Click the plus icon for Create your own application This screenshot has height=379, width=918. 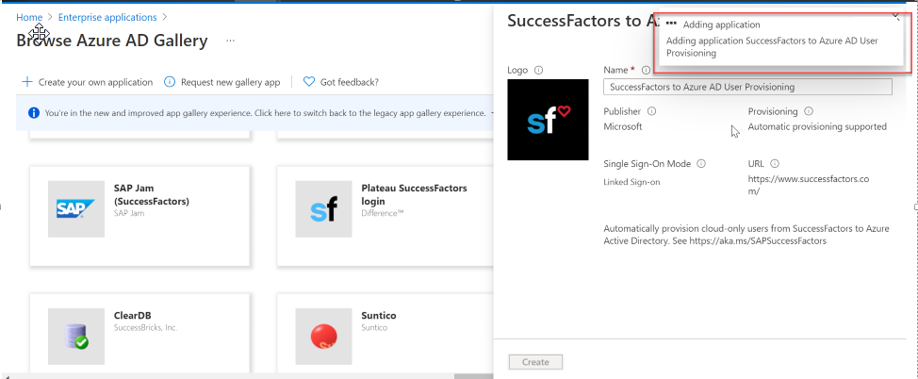pos(27,81)
